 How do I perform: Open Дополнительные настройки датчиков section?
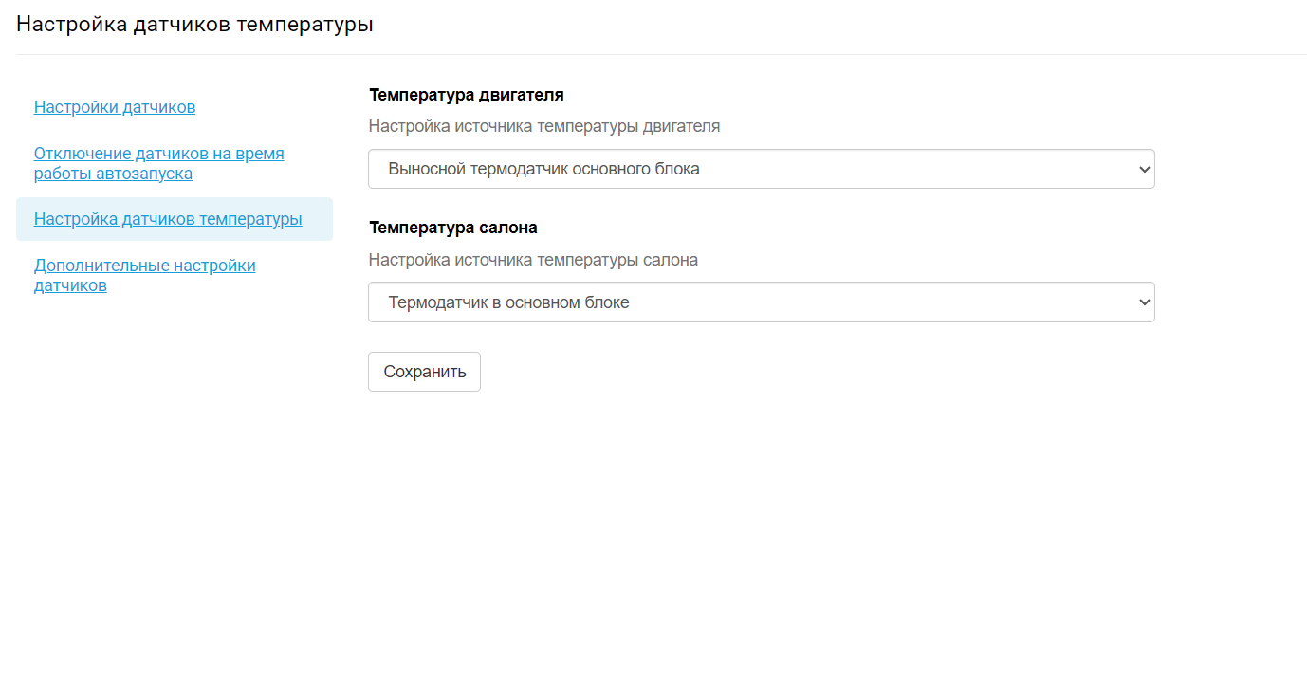(144, 266)
